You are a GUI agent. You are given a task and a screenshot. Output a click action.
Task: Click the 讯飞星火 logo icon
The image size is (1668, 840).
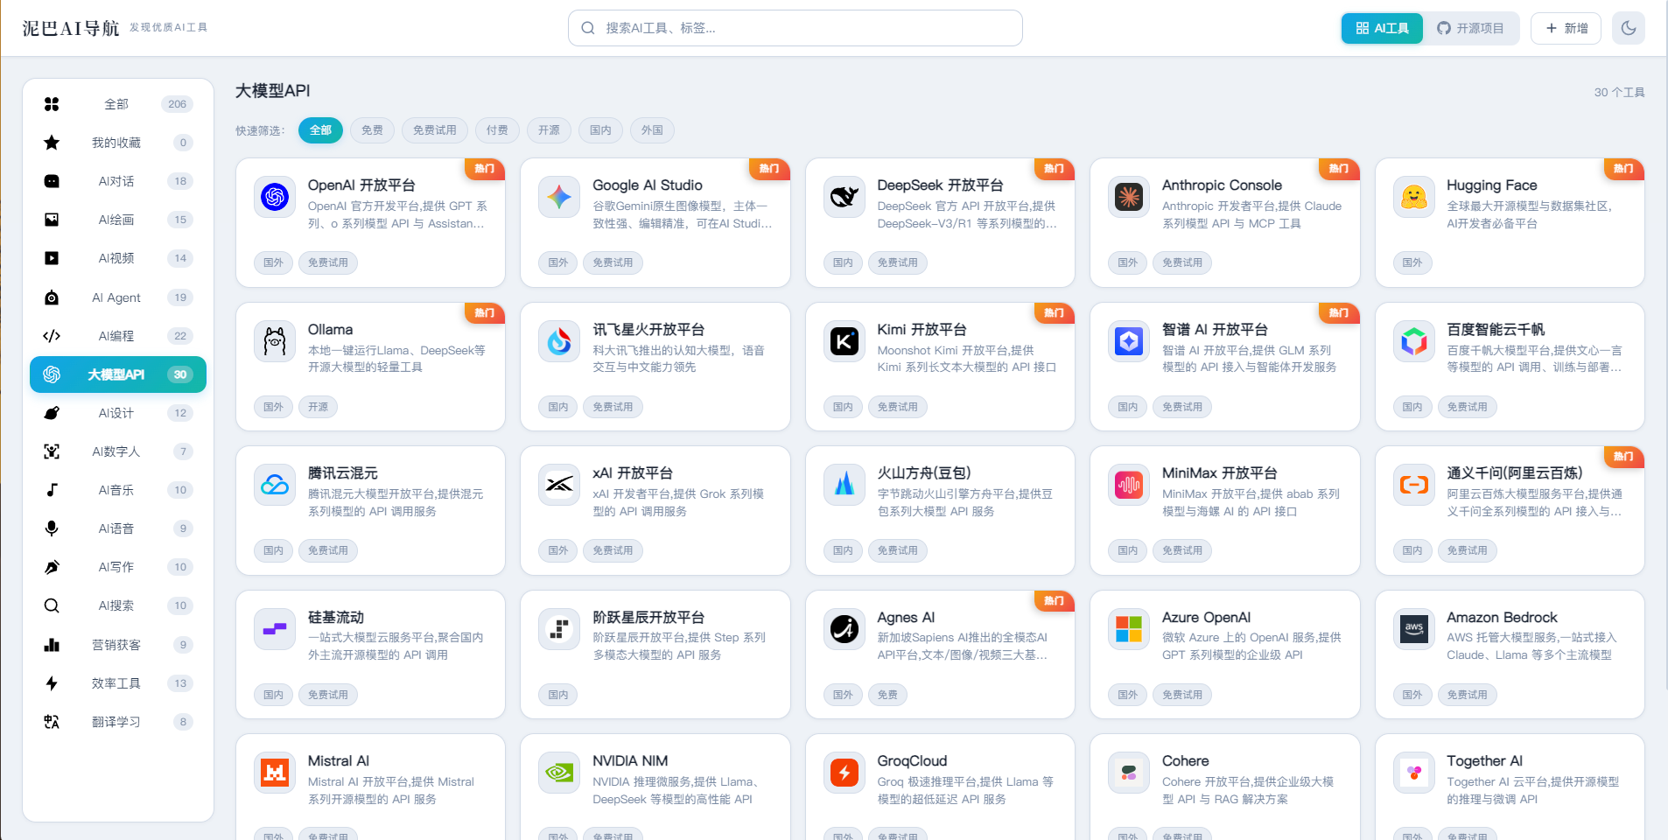pos(559,341)
